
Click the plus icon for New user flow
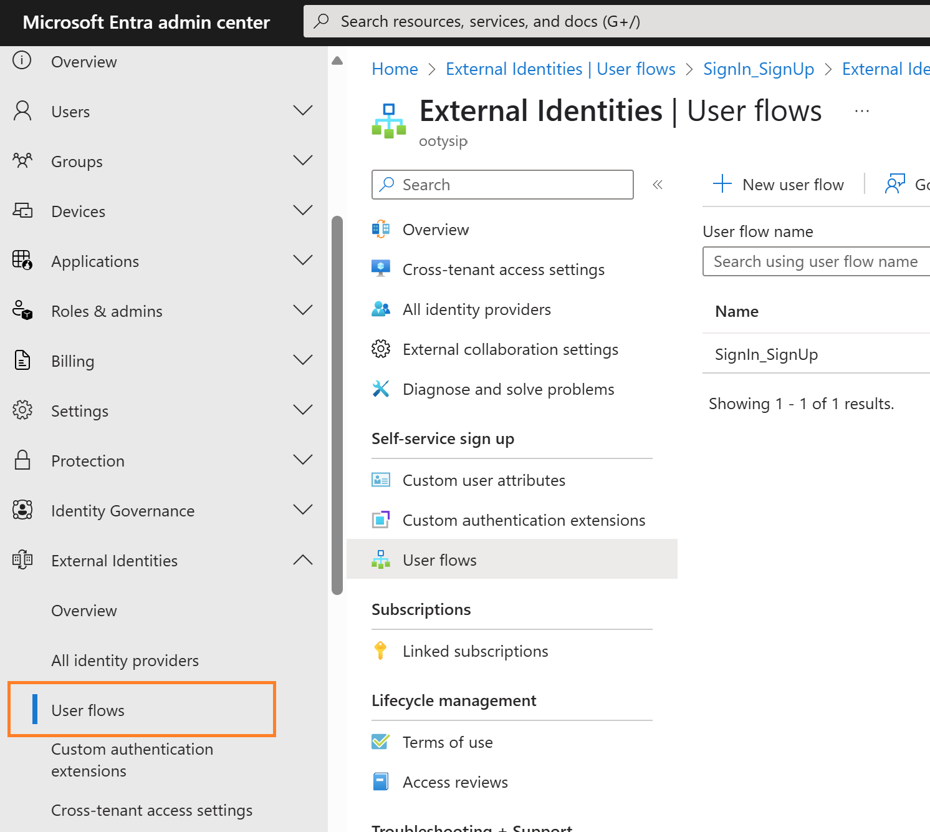coord(722,184)
